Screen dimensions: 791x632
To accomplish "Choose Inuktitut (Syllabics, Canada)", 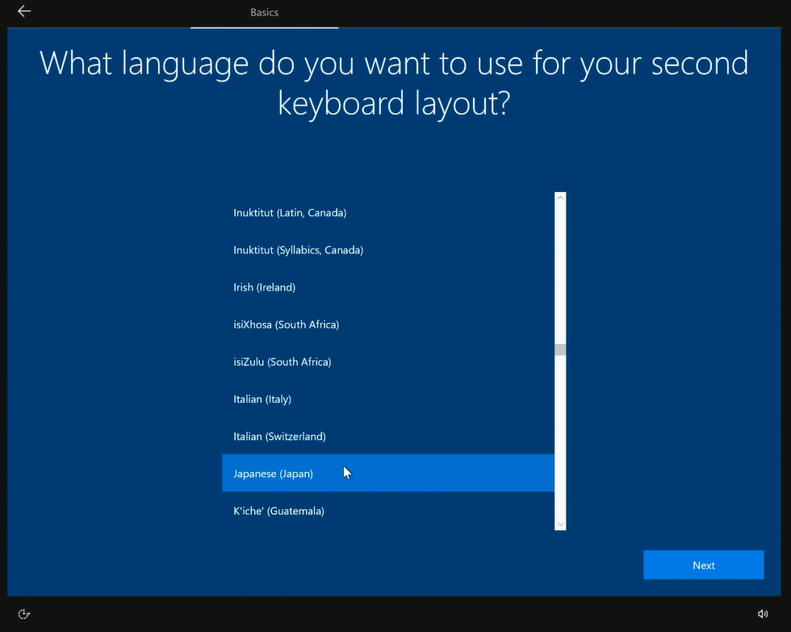I will click(298, 250).
